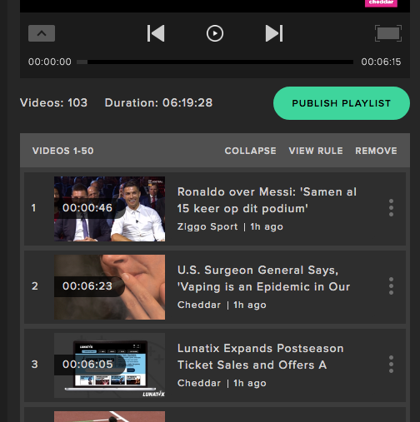Select the Ronaldo over Messi thumbnail
The image size is (420, 422).
[109, 209]
